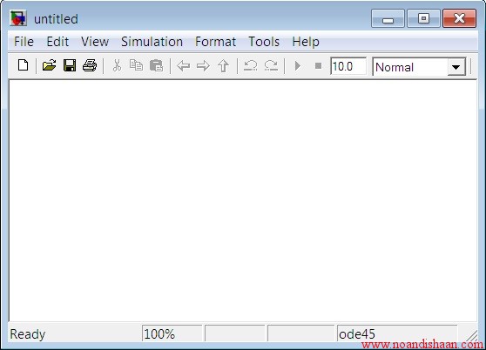The width and height of the screenshot is (486, 350).
Task: Open the Format menu
Action: coord(216,42)
